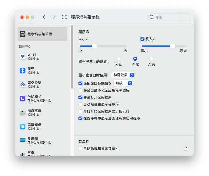
Task: Open the 缩放 title bar action dropdown
Action: click(123, 83)
